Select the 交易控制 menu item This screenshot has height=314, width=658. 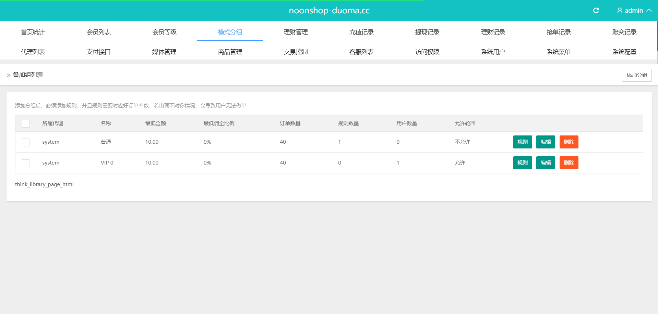(296, 52)
